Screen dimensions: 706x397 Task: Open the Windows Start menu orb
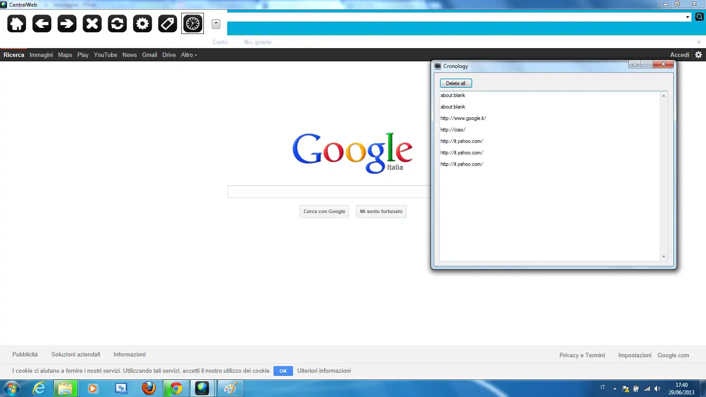(x=12, y=388)
